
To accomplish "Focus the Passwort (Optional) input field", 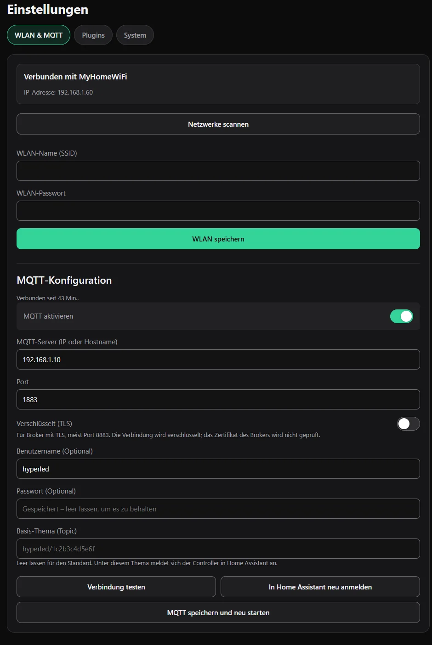I will click(218, 509).
